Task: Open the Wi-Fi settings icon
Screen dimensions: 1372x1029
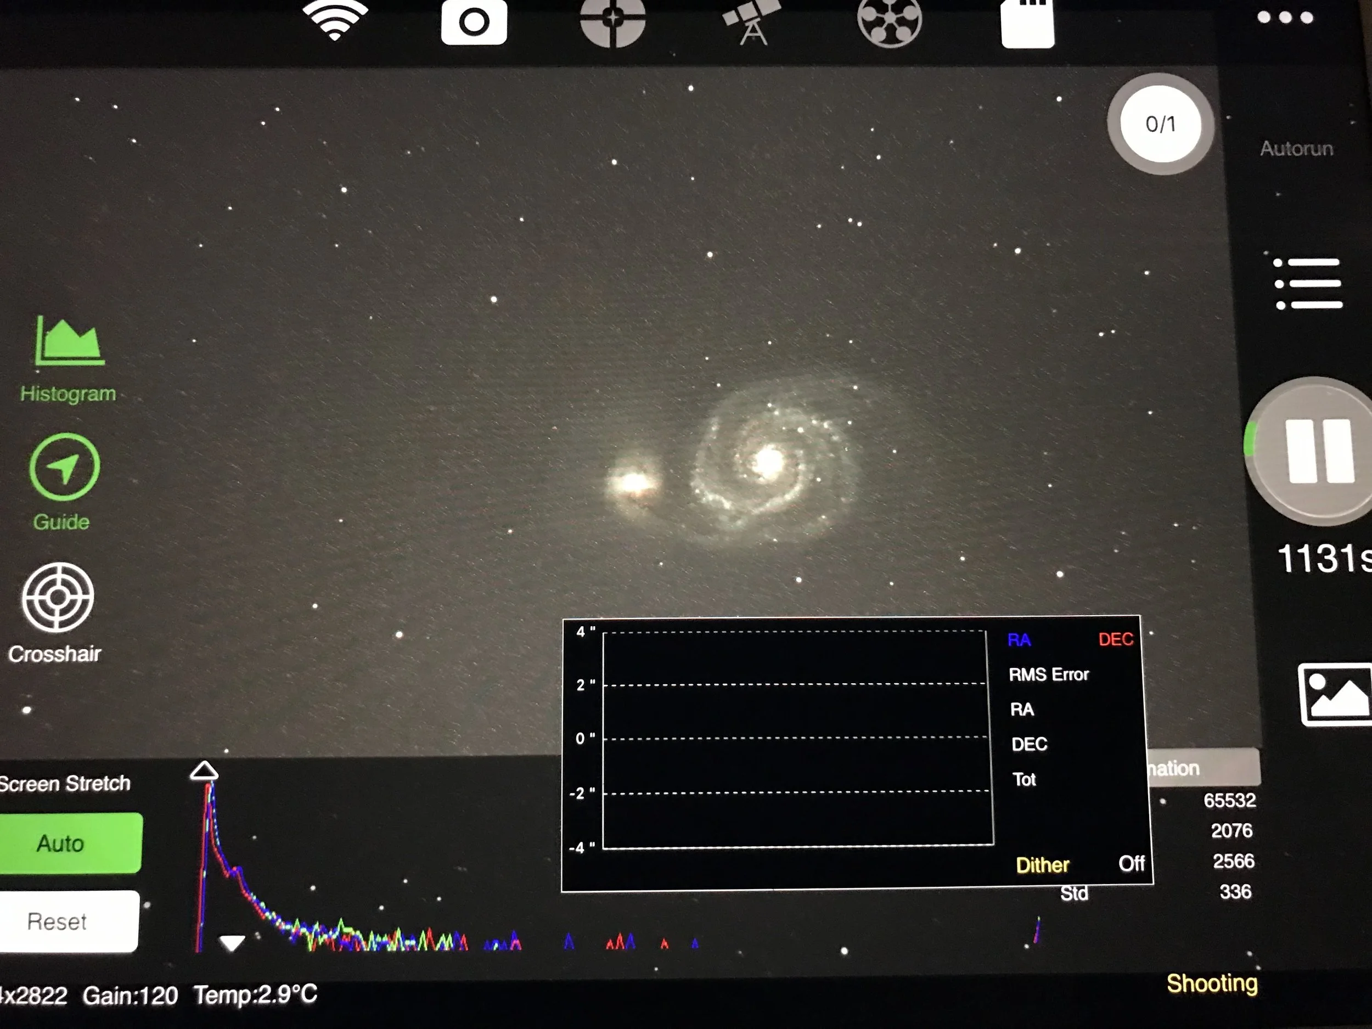Action: coord(335,20)
